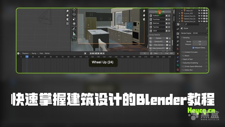Switch to the View sidebar tab
Screen dimensions: 225x127
(x=174, y=12)
